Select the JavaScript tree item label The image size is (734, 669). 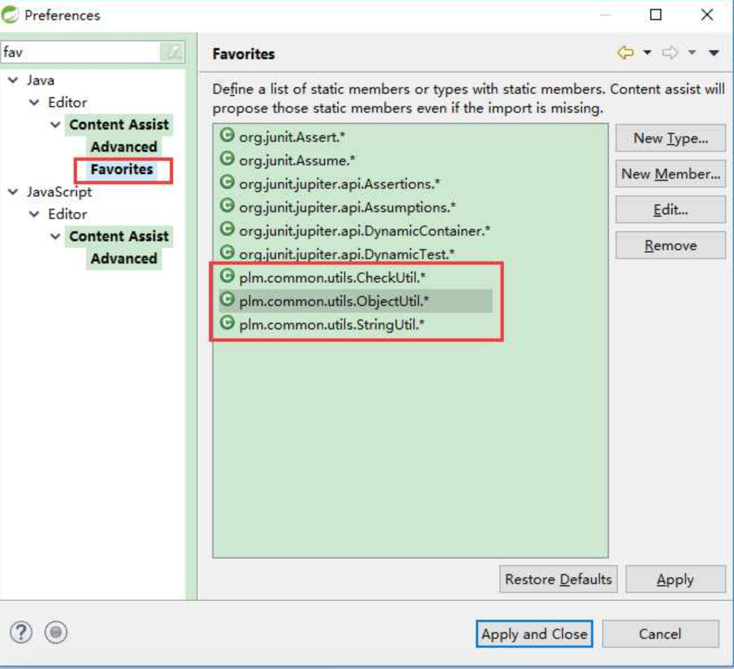[59, 192]
